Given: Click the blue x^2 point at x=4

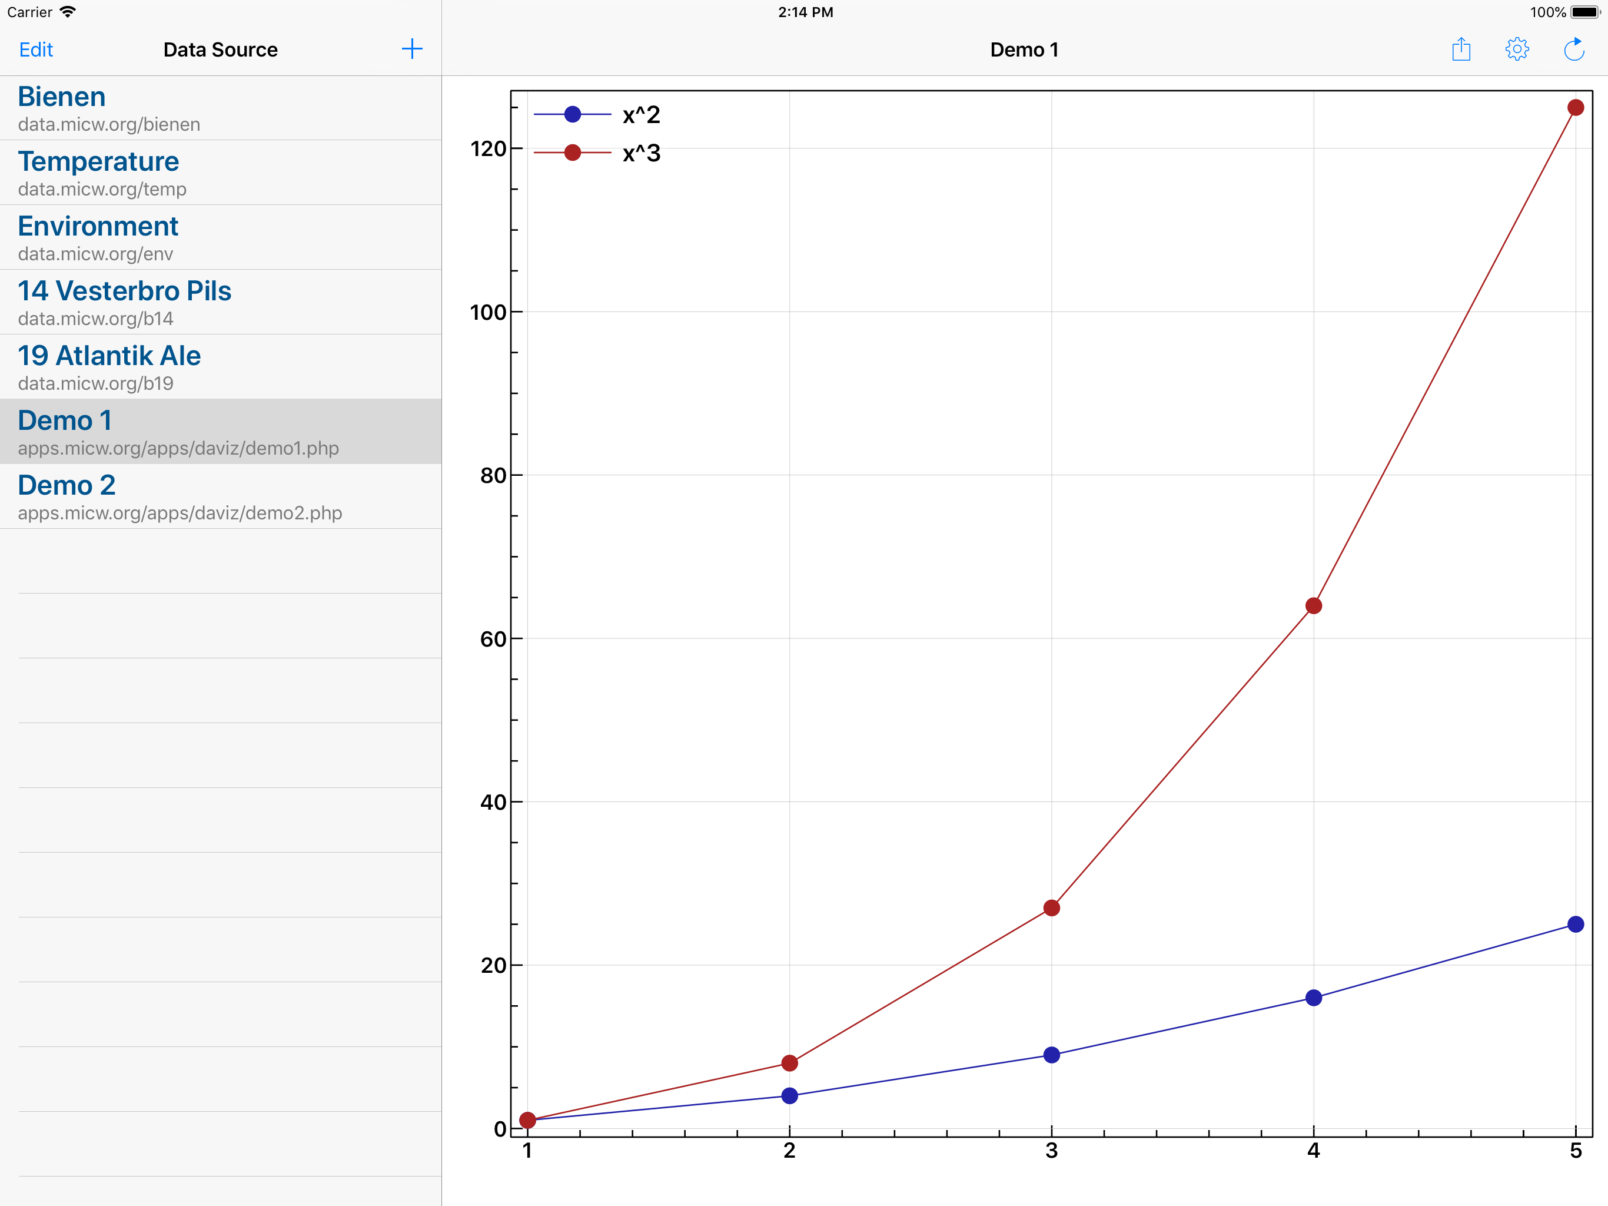Looking at the screenshot, I should 1313,998.
